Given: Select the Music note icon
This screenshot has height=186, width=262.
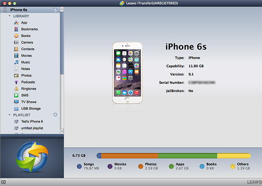Looking at the screenshot, I should coord(16,62).
